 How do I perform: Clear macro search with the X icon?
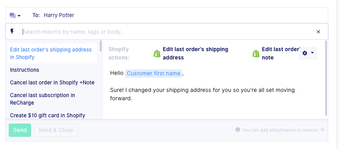(318, 32)
